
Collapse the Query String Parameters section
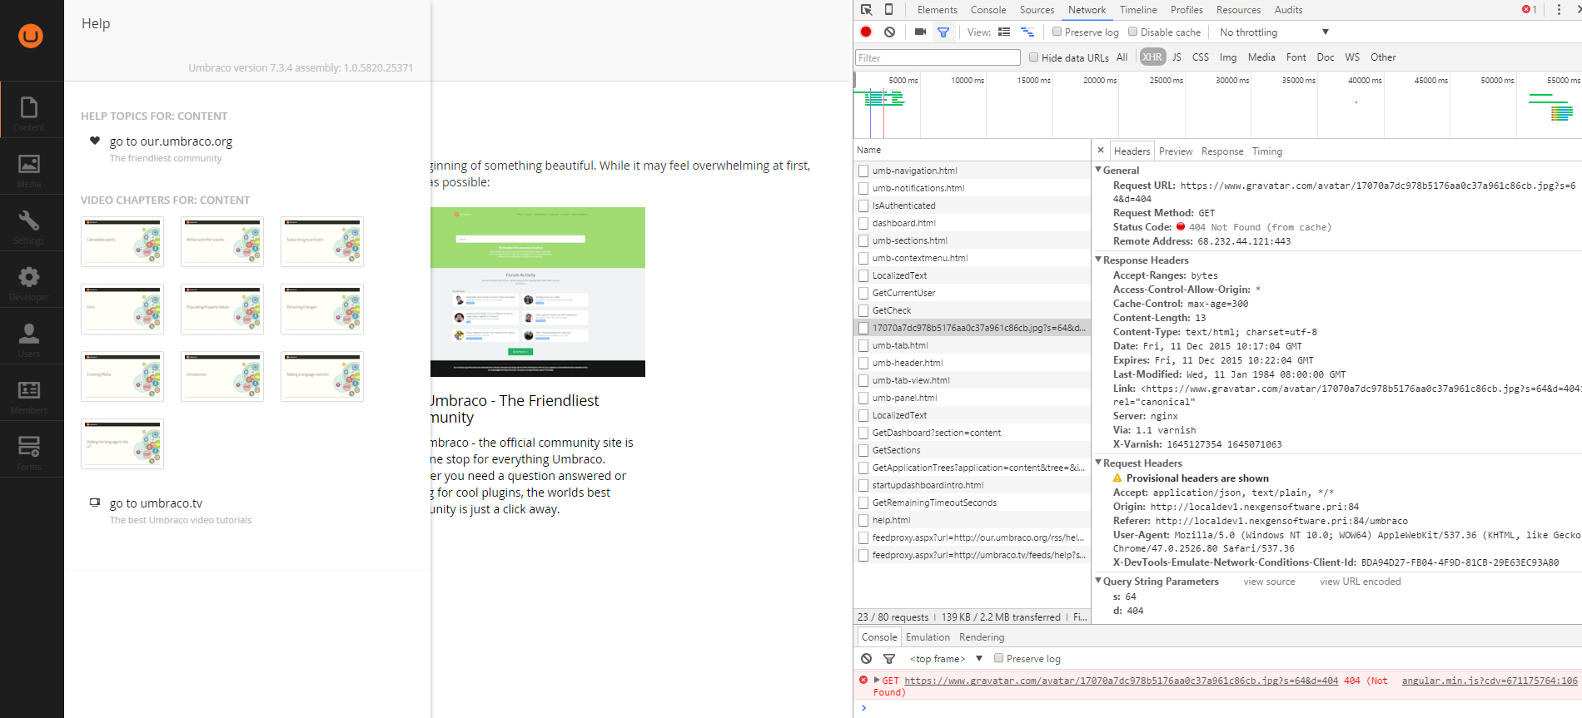(x=1098, y=581)
